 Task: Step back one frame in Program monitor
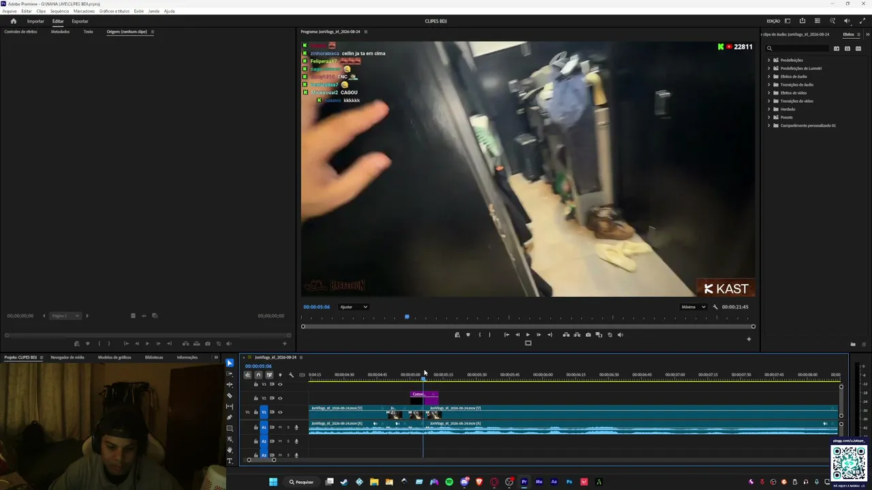(x=517, y=335)
